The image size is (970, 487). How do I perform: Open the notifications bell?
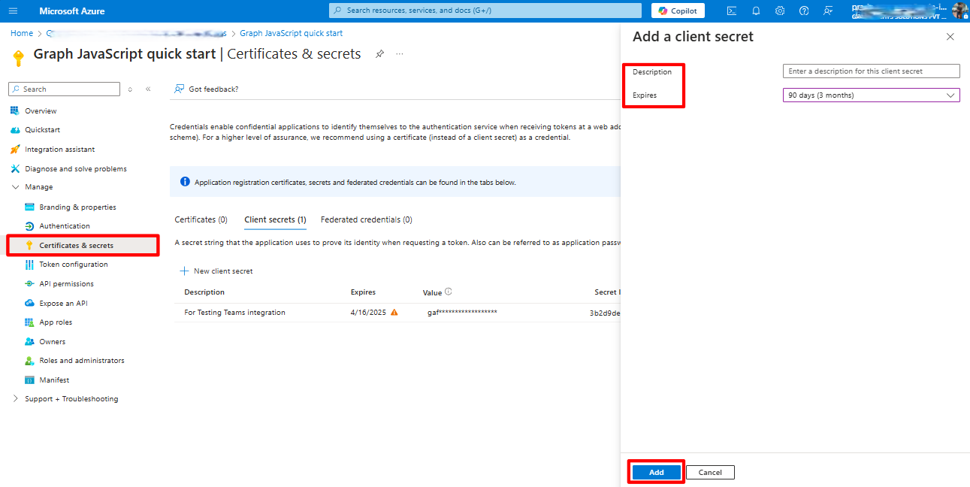pyautogui.click(x=755, y=11)
